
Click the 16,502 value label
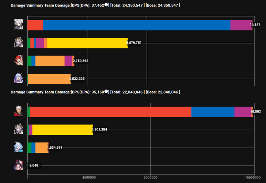255,111
